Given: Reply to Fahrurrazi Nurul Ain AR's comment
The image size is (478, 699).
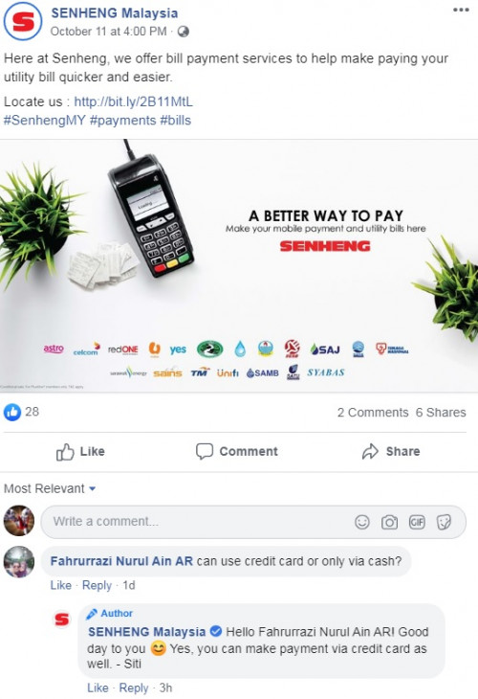Looking at the screenshot, I should [x=97, y=585].
